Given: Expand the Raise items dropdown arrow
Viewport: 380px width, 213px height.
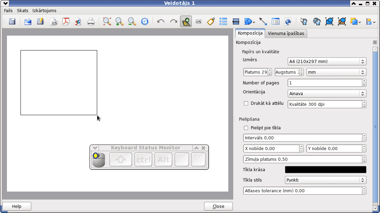Looking at the screenshot, I should pos(360,22).
